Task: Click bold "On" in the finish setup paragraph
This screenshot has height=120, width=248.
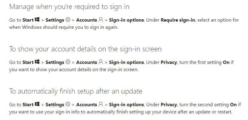Action: point(233,105)
